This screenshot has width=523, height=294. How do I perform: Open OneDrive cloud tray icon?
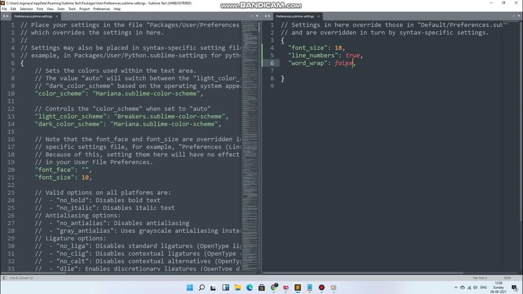[463, 287]
